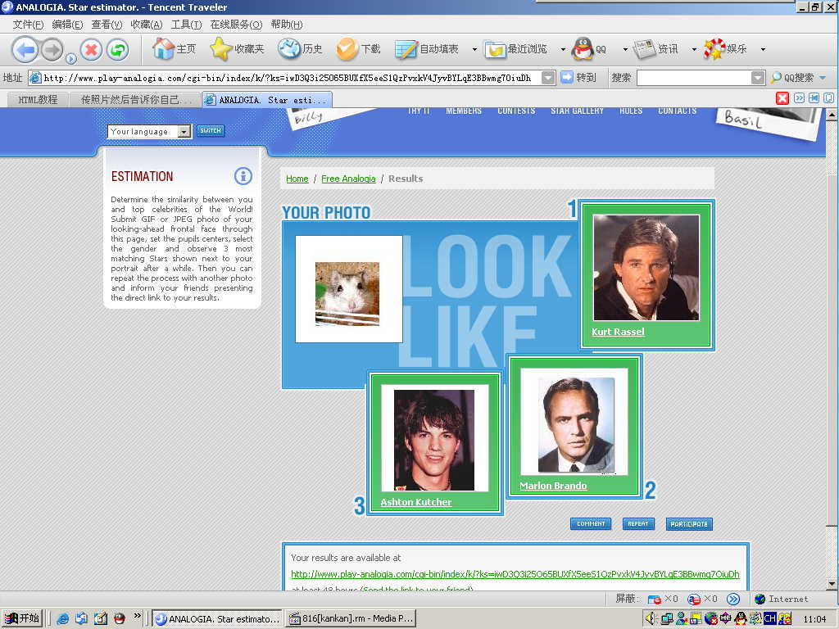The height and width of the screenshot is (629, 839).
Task: Open the Autofill dropdown arrow
Action: click(x=474, y=50)
